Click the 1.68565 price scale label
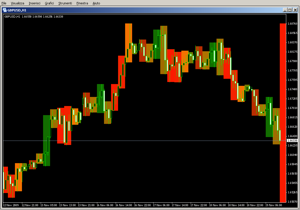The width and height of the screenshot is (300, 210). pos(293,33)
